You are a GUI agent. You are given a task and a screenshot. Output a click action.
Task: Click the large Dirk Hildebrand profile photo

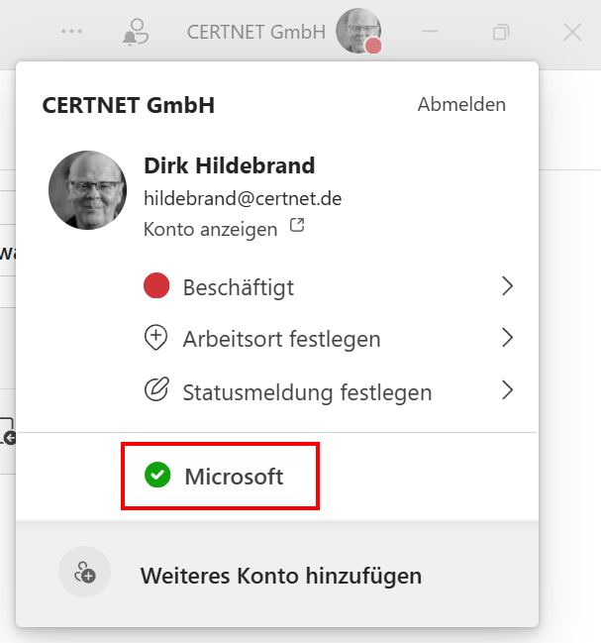87,190
